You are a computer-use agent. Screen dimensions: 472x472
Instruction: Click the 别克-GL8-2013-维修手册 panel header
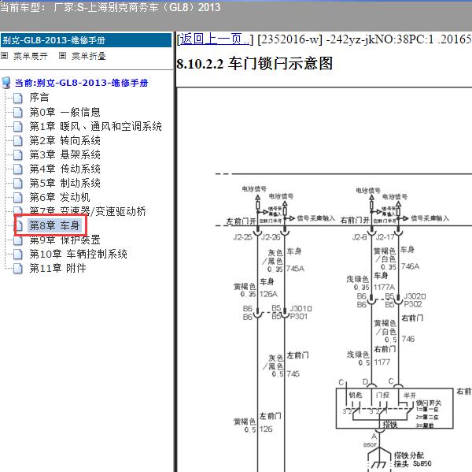(86, 40)
